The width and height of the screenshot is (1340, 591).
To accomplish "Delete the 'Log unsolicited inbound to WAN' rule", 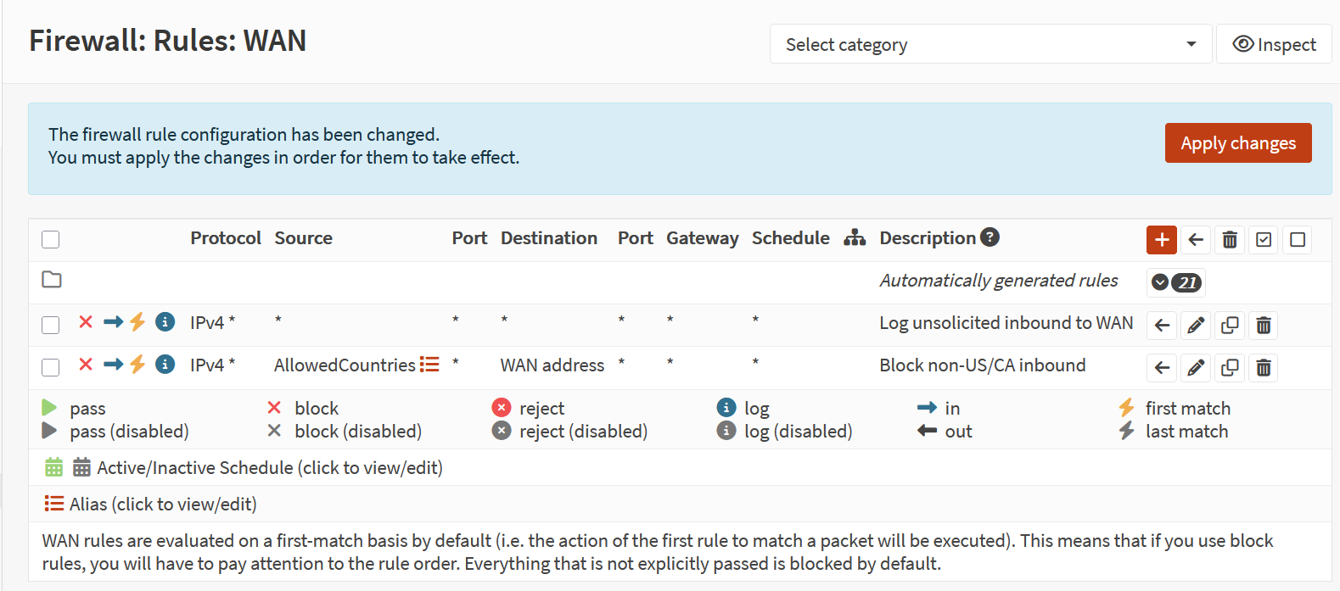I will pos(1264,325).
